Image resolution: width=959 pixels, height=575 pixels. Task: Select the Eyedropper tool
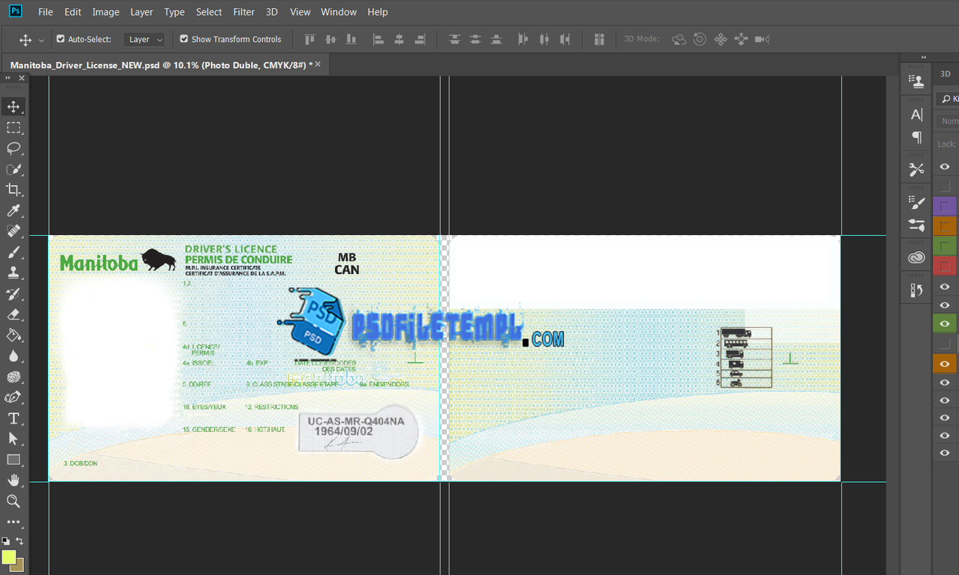point(13,210)
